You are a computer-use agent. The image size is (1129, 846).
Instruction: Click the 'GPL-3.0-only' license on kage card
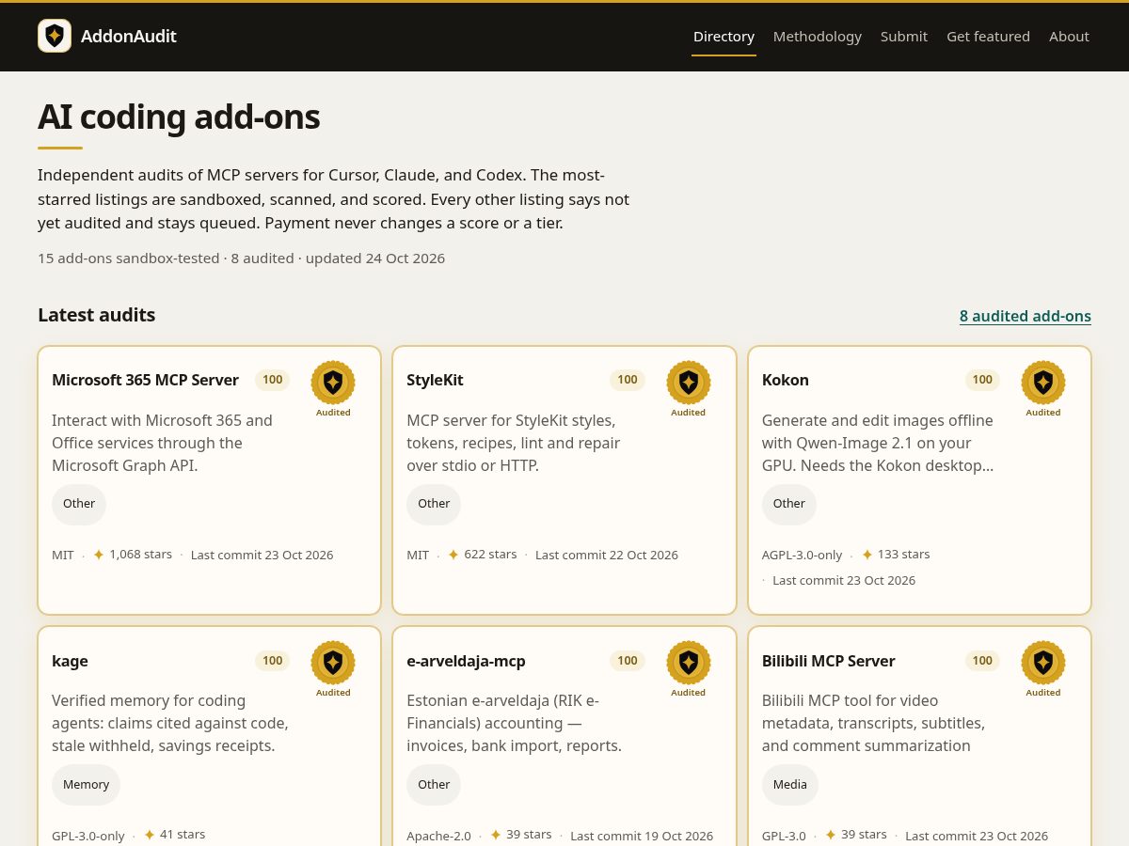88,836
